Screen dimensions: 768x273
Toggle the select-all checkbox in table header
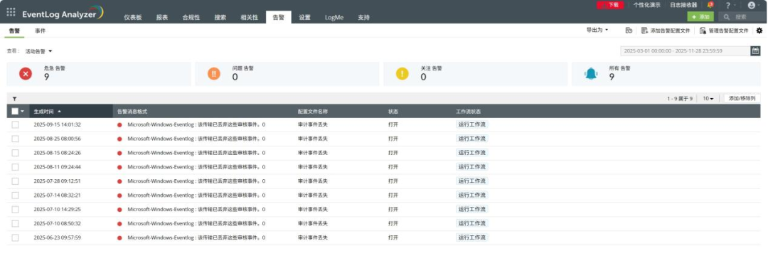tap(15, 111)
